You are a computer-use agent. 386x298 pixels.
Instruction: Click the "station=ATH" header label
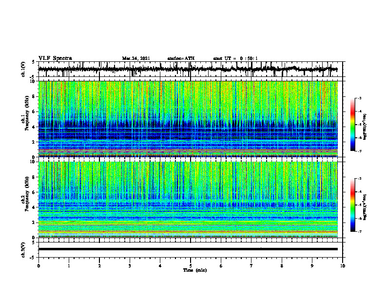181,58
